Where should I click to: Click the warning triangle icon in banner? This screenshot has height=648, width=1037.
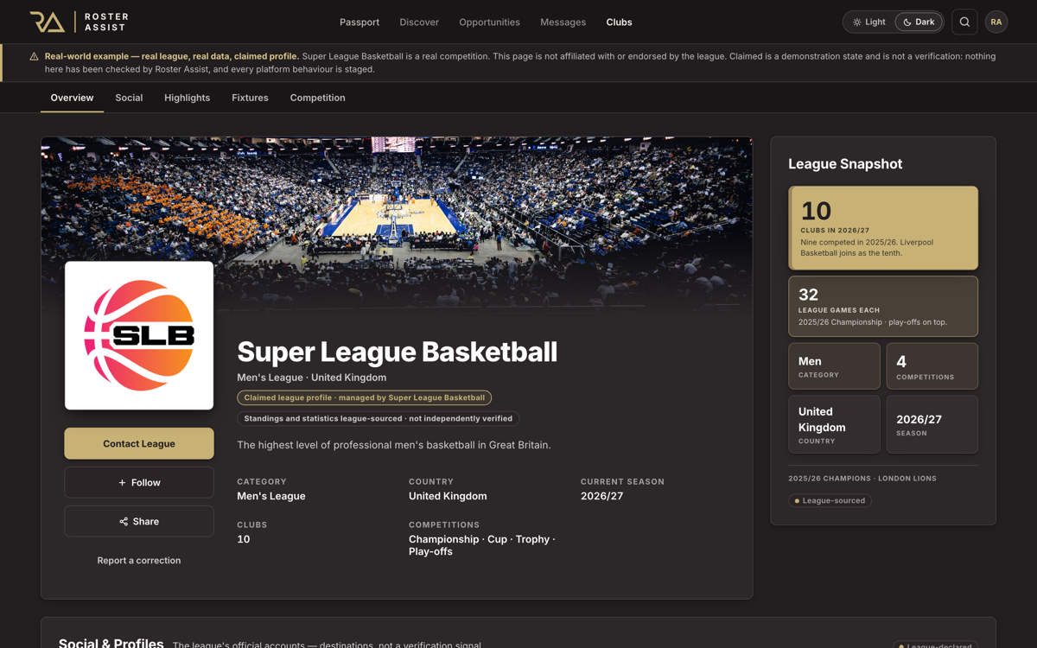coord(34,56)
